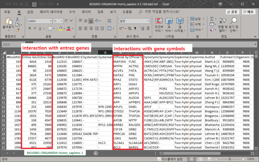Click the 메모 (Comments) button

pos(248,12)
